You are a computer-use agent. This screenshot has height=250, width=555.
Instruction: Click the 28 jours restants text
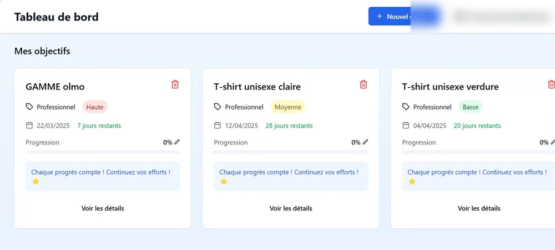pyautogui.click(x=289, y=126)
